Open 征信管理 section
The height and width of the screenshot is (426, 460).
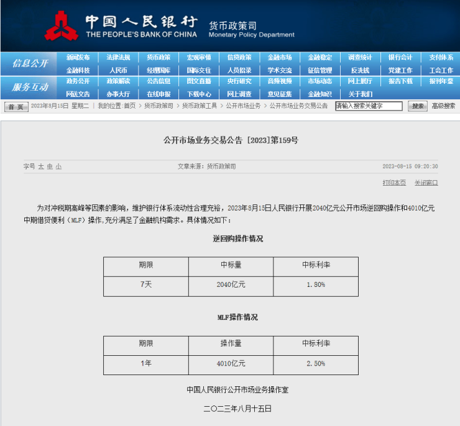[320, 70]
